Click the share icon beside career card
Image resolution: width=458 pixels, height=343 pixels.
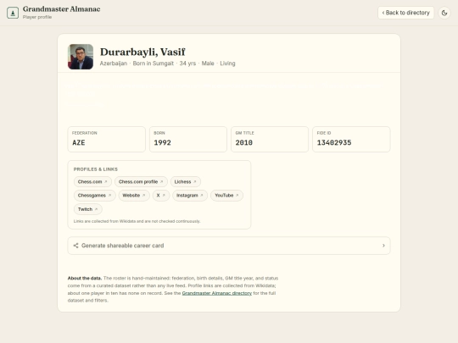[x=76, y=246]
